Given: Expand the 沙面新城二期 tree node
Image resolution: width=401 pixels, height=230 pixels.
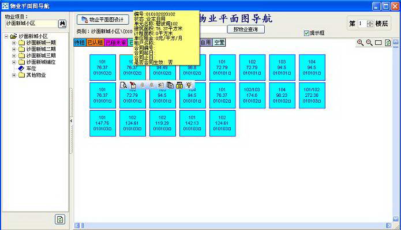Looking at the screenshot, I should 14,49.
